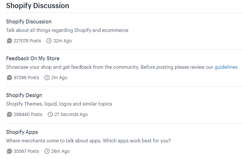Click the 35567 Posts count
The image size is (243, 159).
[x=26, y=152]
